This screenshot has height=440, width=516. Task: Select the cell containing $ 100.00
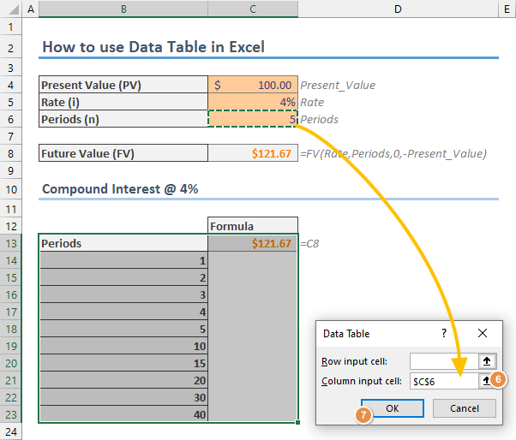[x=253, y=85]
